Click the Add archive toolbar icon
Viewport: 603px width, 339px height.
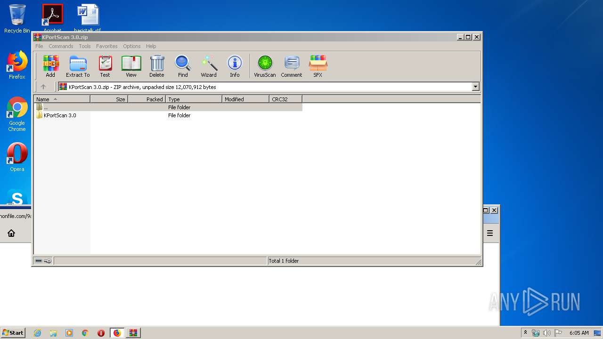pos(50,66)
